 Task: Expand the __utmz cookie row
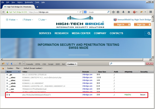click(x=7, y=78)
